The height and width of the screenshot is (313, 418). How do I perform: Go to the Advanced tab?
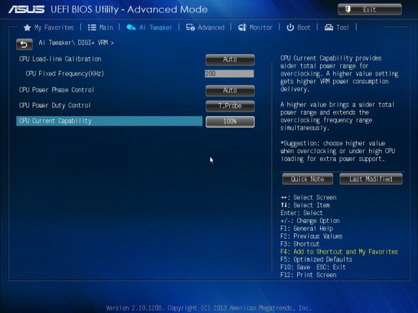point(205,27)
